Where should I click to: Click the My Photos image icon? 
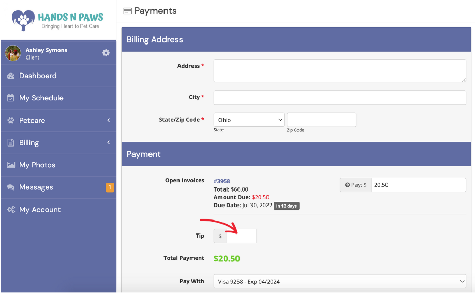click(x=11, y=165)
